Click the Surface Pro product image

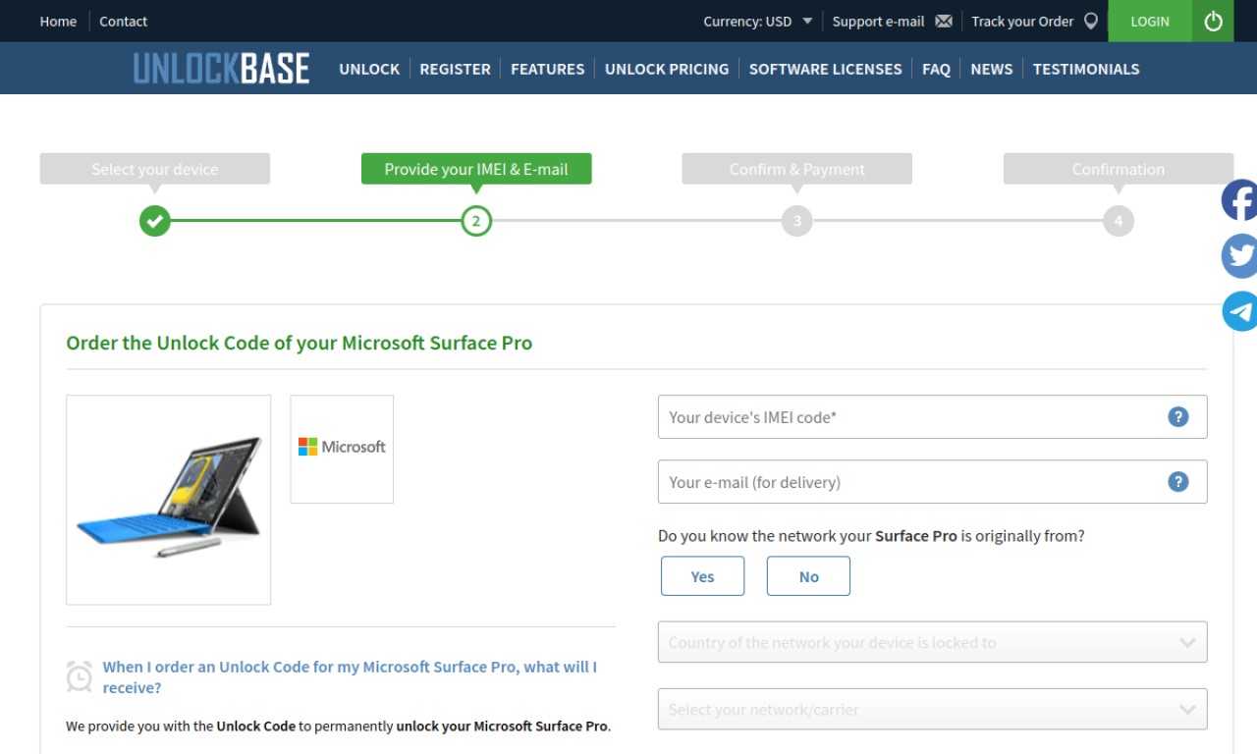(169, 500)
